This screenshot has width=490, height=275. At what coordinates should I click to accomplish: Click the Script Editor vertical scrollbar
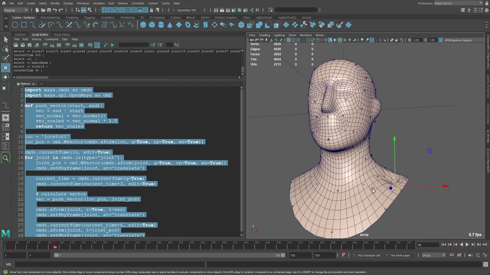click(242, 161)
